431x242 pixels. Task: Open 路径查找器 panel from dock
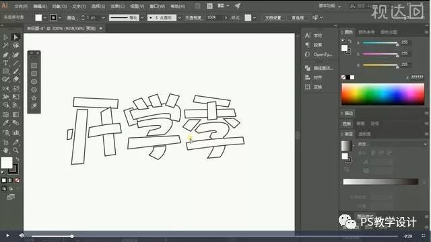[x=319, y=68]
